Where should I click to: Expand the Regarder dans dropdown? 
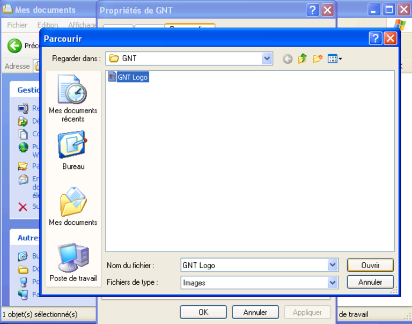(267, 58)
